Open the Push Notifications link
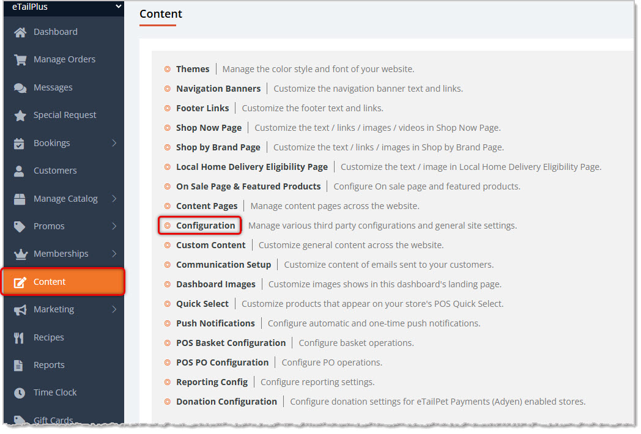The image size is (641, 434). 215,323
